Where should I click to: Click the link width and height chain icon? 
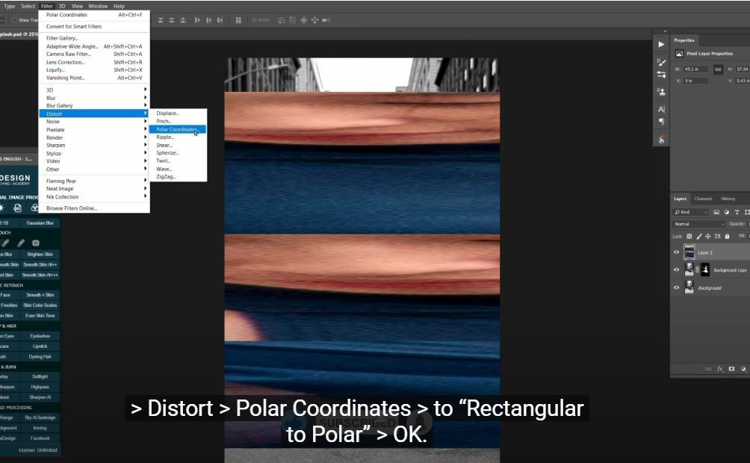point(718,69)
